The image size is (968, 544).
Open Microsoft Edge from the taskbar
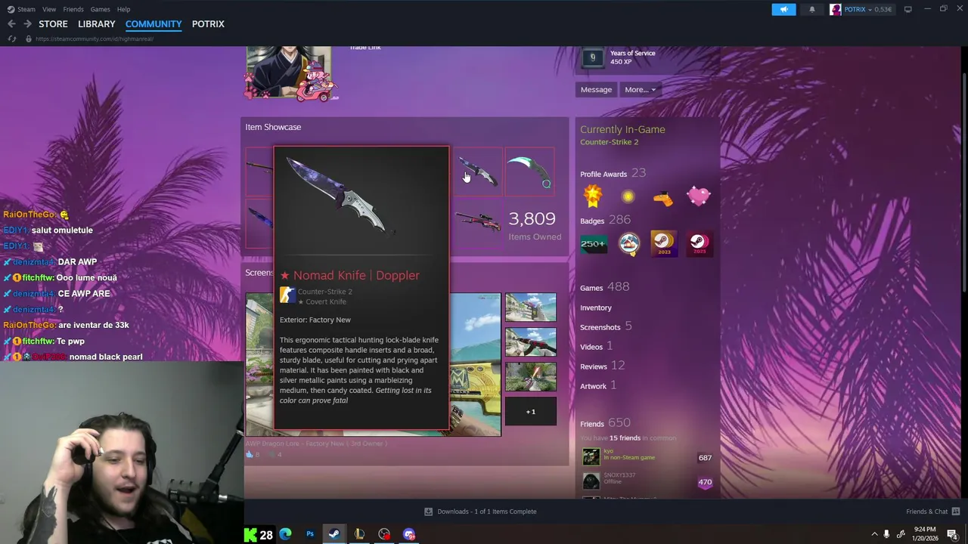pos(285,534)
